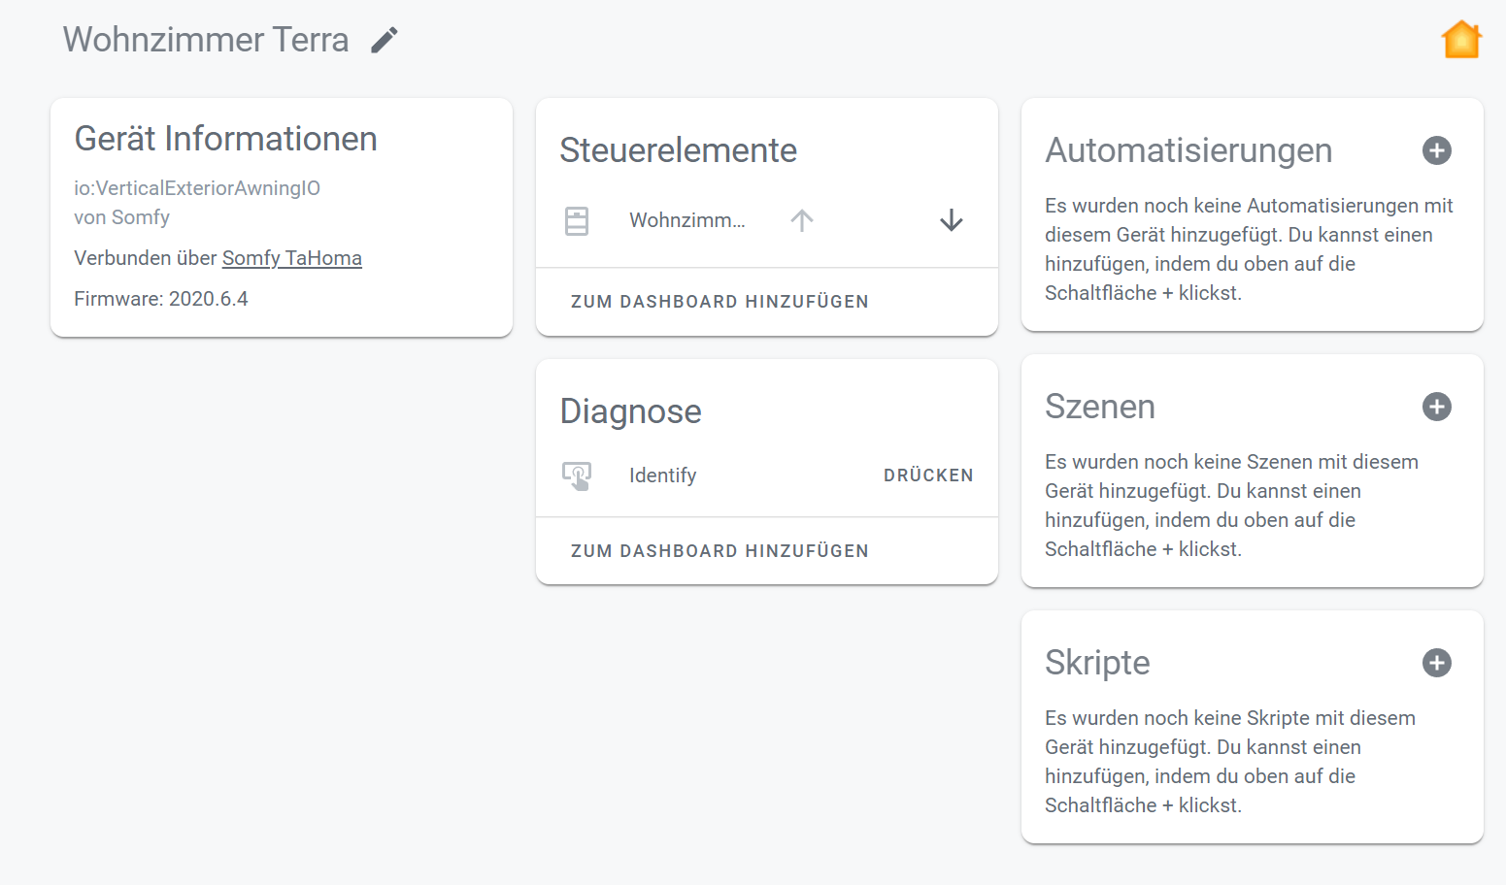Open the Somfy TaHoma integration link
The image size is (1506, 885).
[x=291, y=258]
